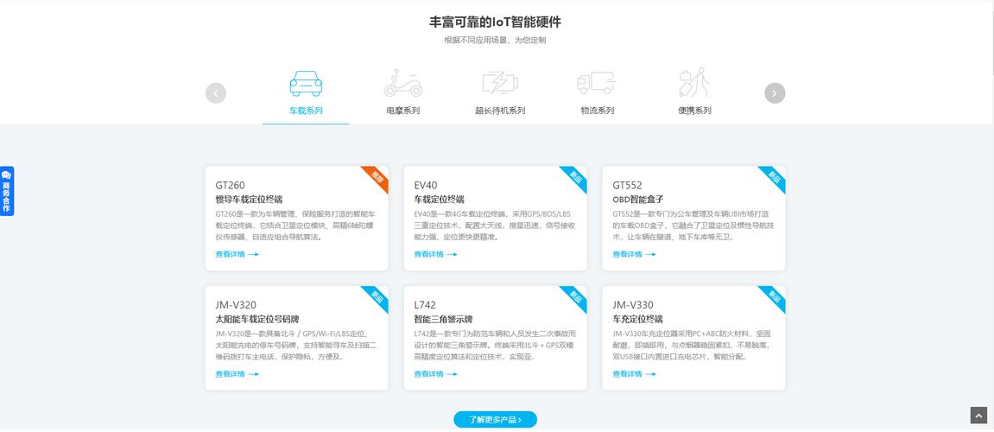Click the 智能三角警示牌 subtitle
The image size is (994, 432).
click(x=443, y=319)
